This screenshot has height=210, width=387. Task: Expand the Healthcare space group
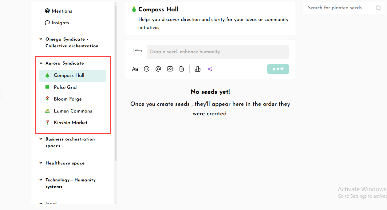[41, 163]
